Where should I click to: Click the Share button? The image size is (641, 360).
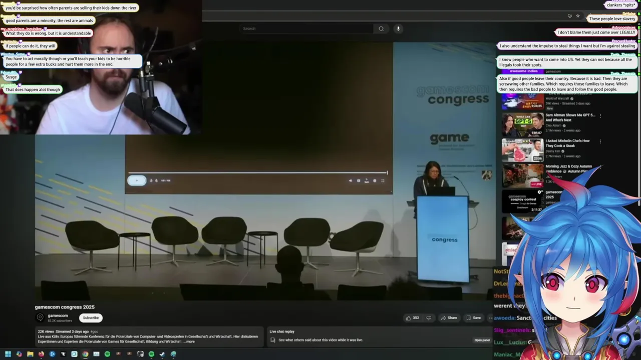[449, 317]
